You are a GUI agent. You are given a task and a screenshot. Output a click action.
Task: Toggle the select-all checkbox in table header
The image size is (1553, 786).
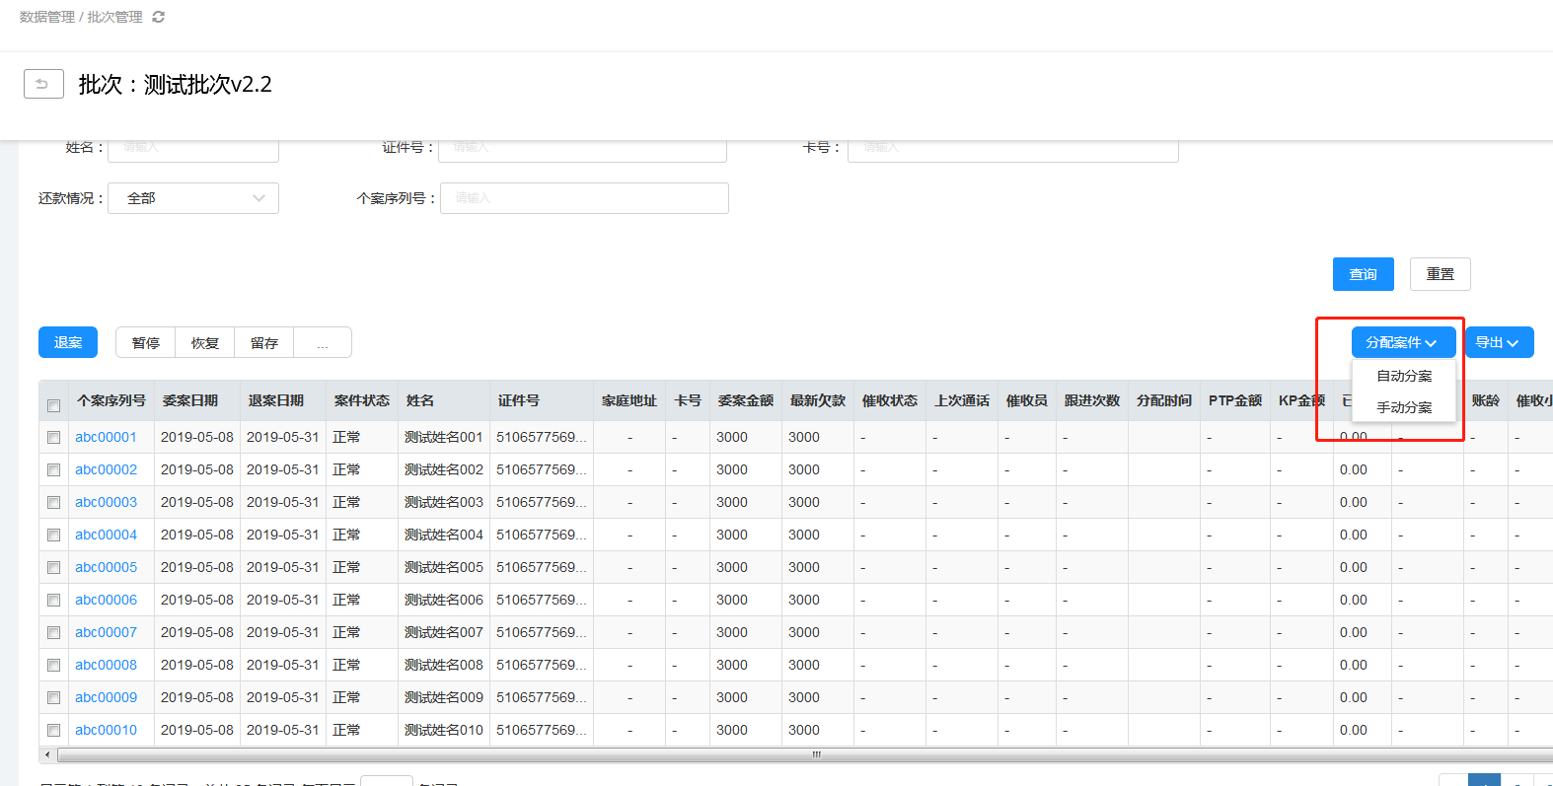pos(54,405)
